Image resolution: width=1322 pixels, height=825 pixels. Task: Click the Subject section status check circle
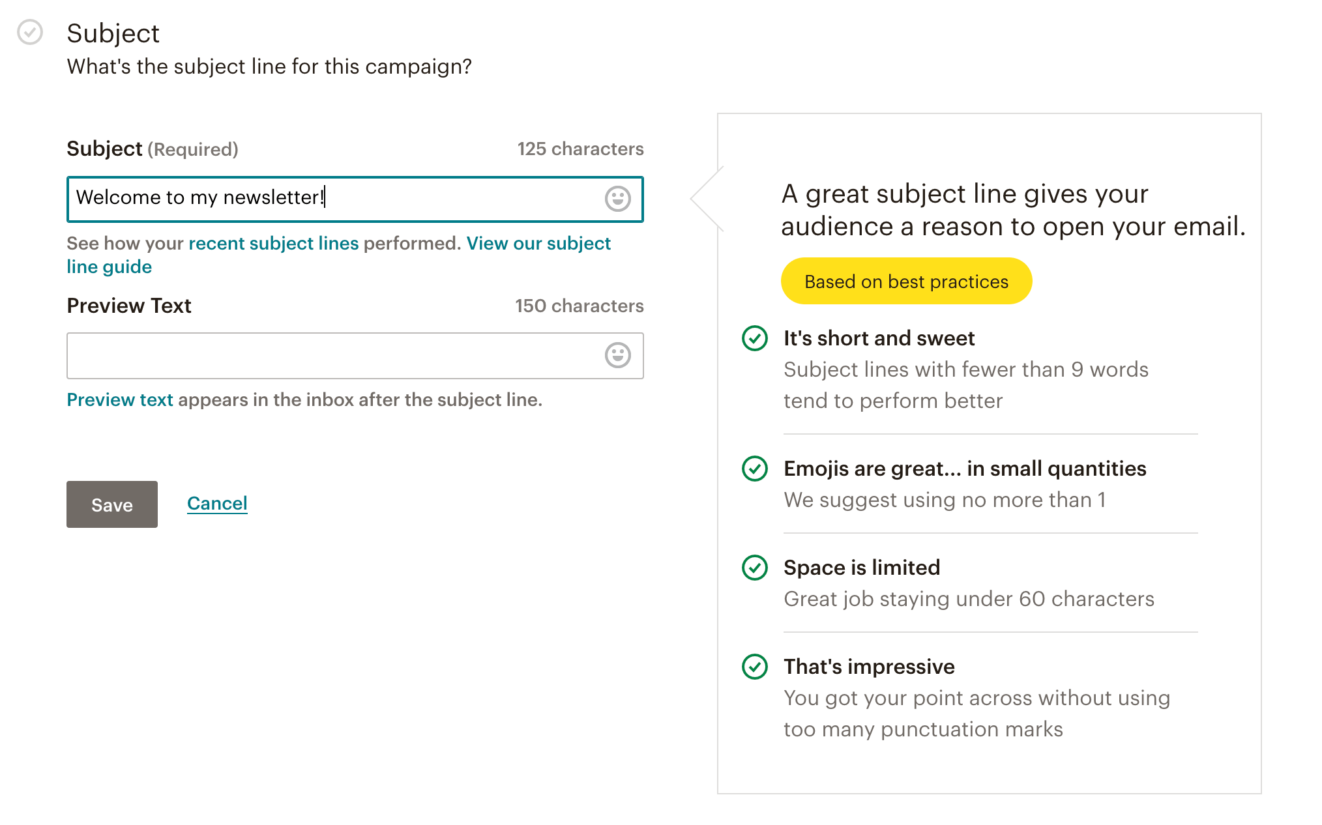pyautogui.click(x=30, y=32)
